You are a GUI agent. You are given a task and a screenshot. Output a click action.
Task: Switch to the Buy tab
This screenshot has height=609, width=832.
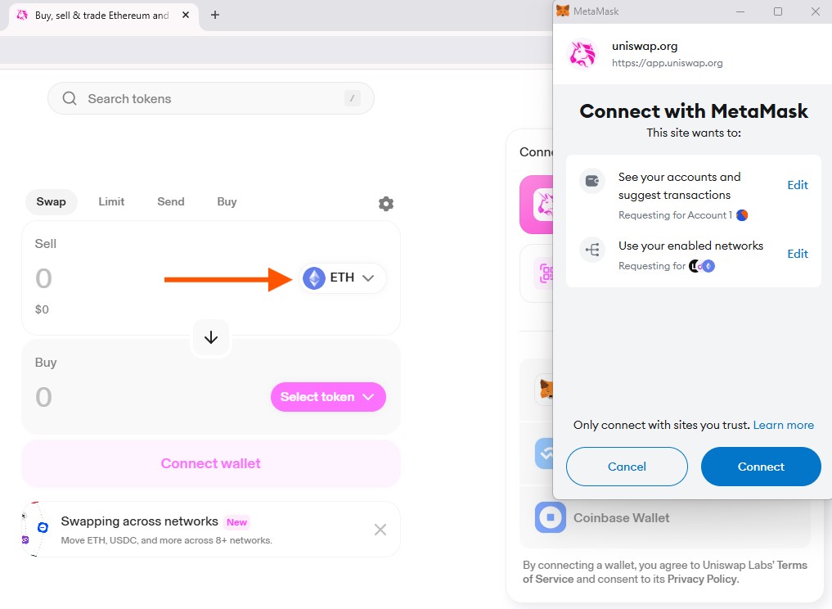pos(227,201)
